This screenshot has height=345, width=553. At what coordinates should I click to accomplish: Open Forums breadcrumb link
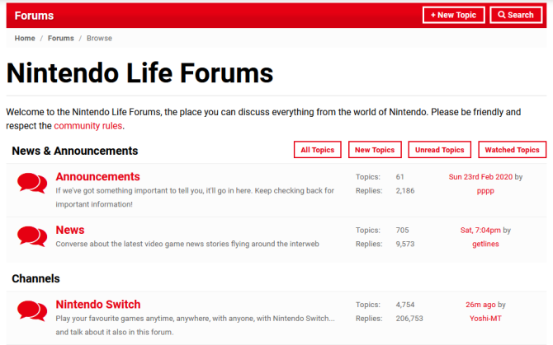pos(60,38)
